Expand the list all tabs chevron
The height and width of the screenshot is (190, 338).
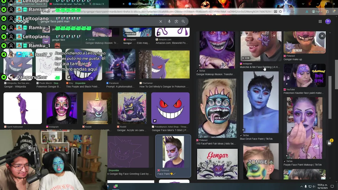tap(303, 4)
